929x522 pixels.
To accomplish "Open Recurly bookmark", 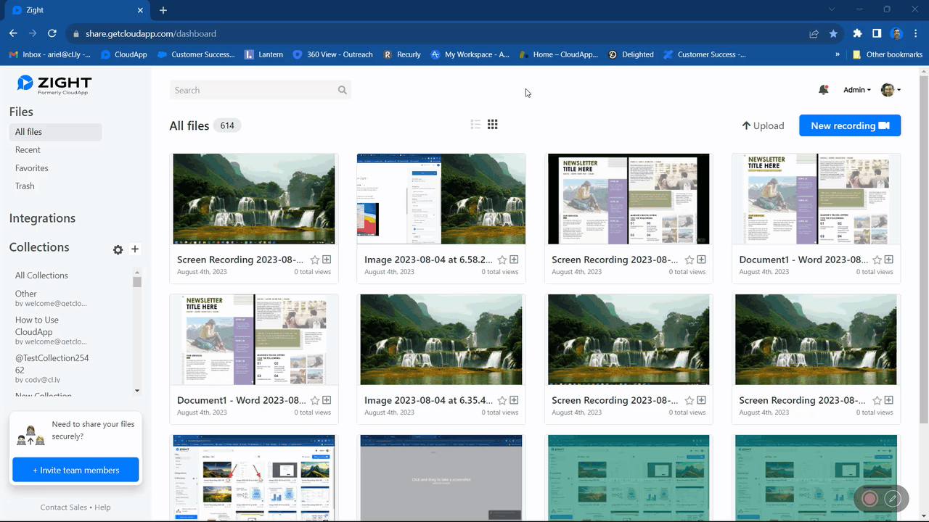I will (x=402, y=54).
